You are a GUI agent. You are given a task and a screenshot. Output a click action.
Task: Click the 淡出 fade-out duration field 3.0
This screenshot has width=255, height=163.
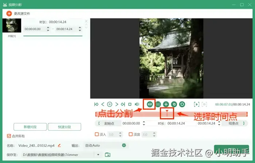pyautogui.click(x=147, y=134)
